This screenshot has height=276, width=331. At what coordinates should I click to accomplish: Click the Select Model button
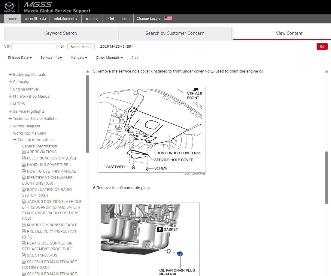pyautogui.click(x=81, y=46)
